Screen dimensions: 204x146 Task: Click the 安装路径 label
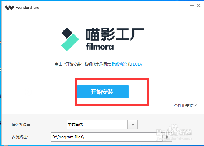(20, 137)
